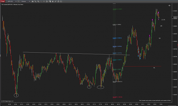Open the strategies icon
Viewport: 178px width, 106px height.
click(58, 1)
